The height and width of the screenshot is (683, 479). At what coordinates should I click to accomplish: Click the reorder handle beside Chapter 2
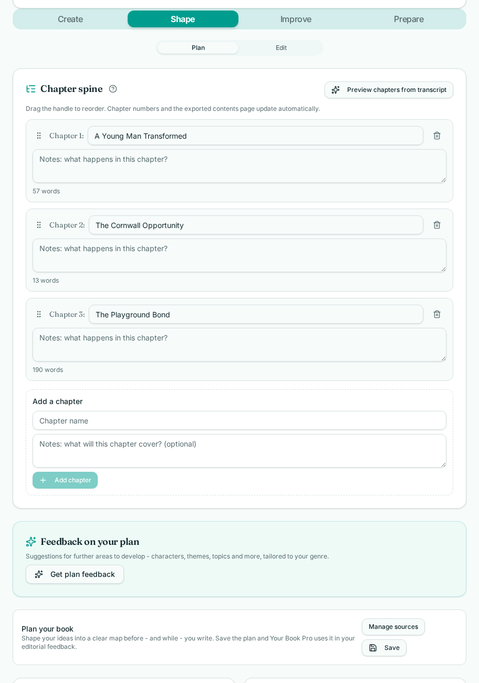coord(39,225)
